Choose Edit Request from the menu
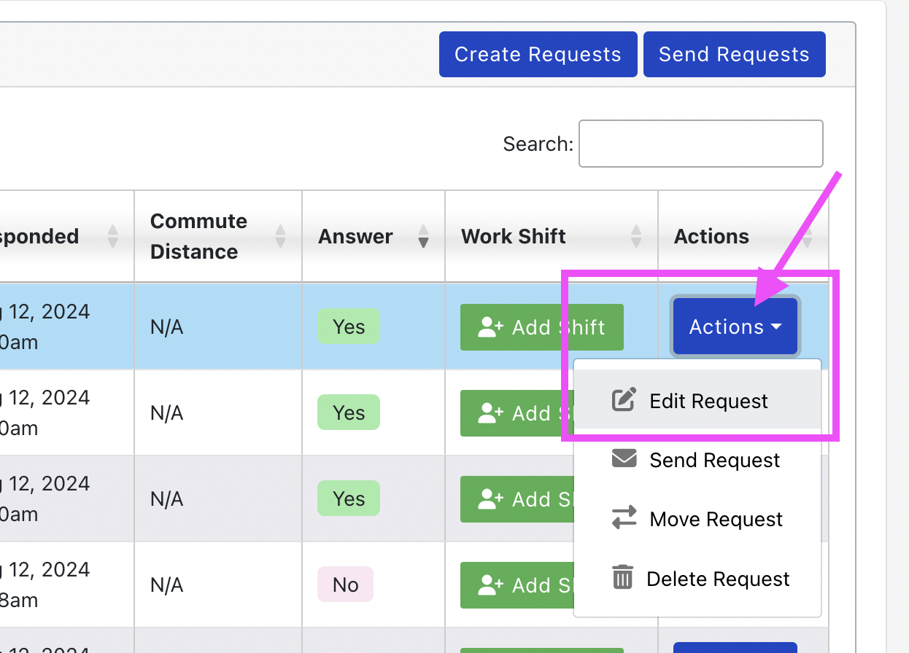The image size is (909, 653). (x=697, y=401)
